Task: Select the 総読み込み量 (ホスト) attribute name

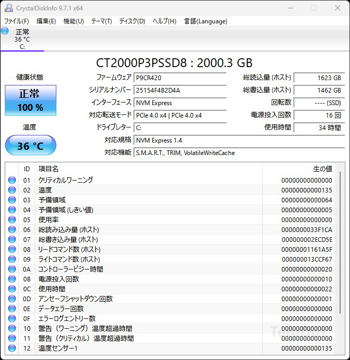Action: [69, 229]
